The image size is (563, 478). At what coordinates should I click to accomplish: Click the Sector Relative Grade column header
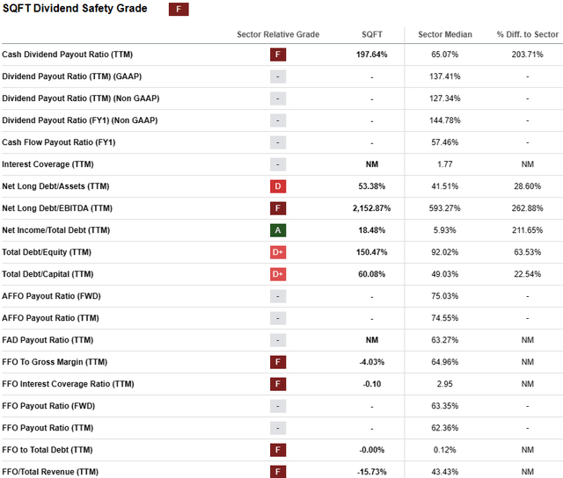pos(278,34)
